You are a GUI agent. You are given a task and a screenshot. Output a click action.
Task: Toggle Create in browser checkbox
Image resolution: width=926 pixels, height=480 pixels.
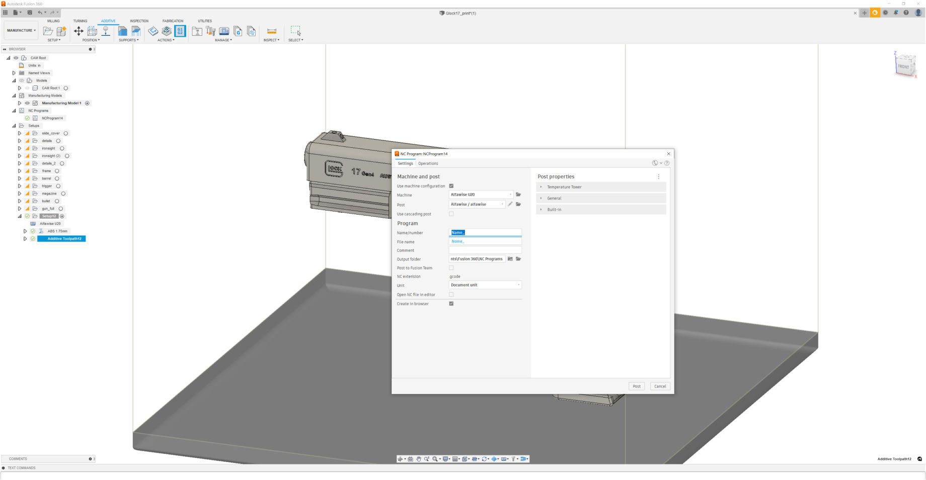pos(451,304)
